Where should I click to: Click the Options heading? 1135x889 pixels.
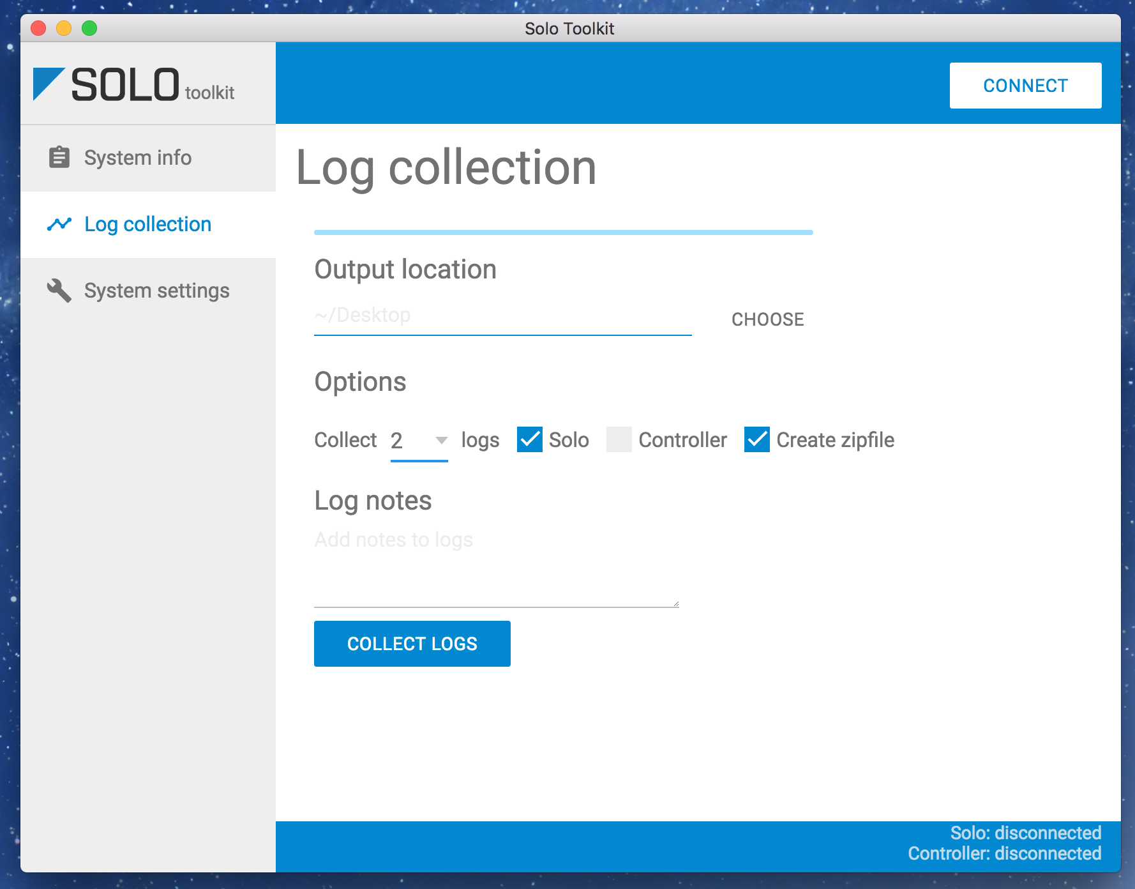361,382
